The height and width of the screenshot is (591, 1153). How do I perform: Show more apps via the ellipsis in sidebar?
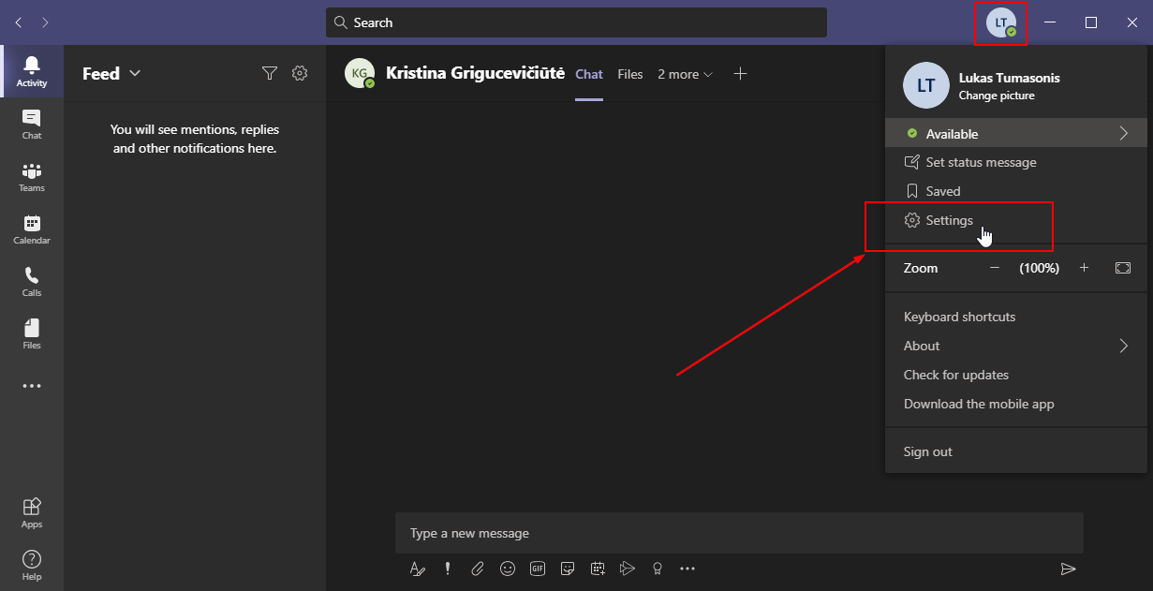32,386
